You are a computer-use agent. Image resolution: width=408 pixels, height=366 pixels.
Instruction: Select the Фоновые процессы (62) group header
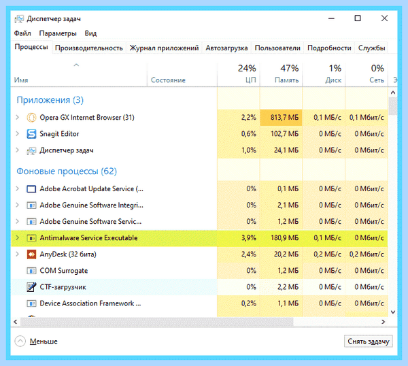click(x=67, y=171)
